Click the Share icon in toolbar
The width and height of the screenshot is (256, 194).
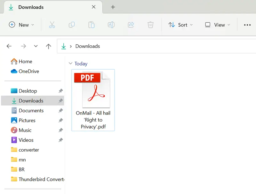coord(131,25)
